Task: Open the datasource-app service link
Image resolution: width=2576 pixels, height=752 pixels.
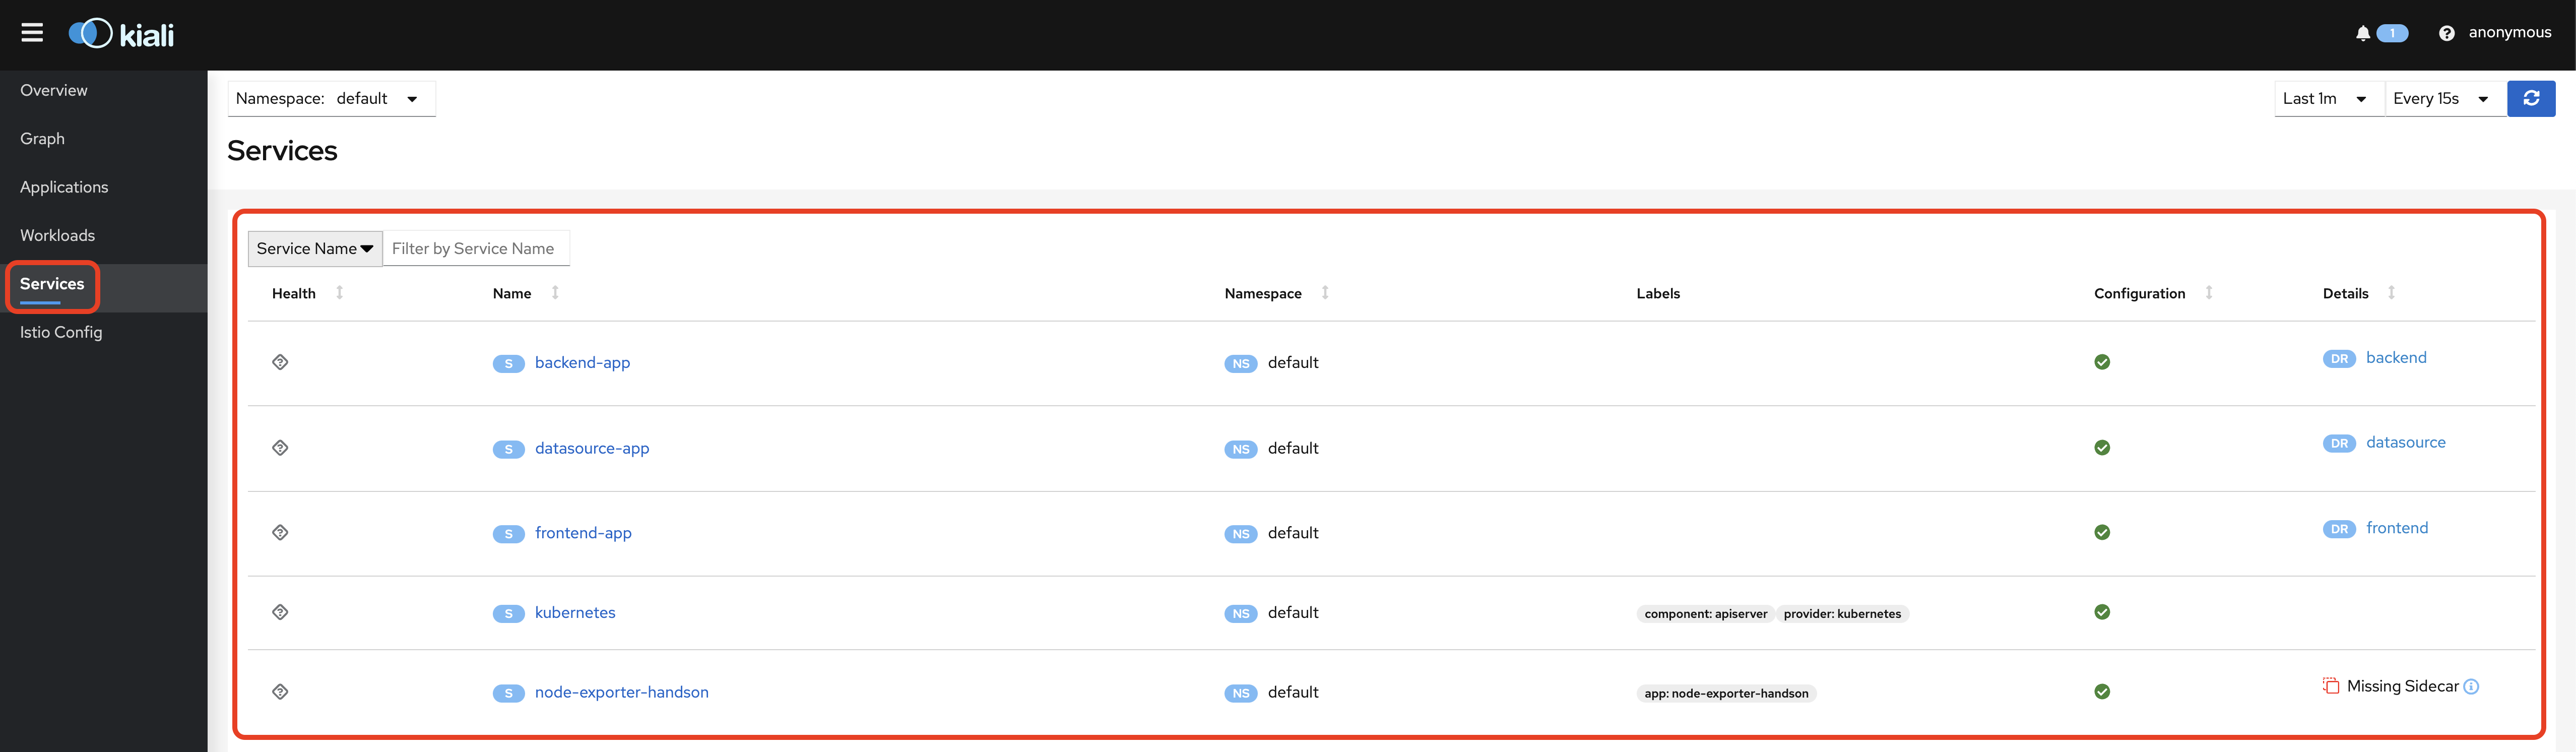Action: 591,448
